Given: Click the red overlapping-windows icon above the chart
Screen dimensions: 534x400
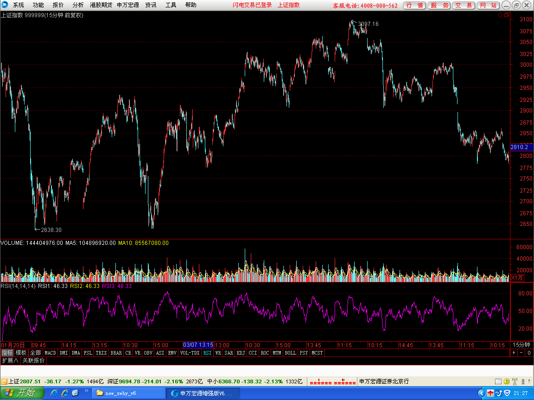Looking at the screenshot, I should tap(506, 15).
